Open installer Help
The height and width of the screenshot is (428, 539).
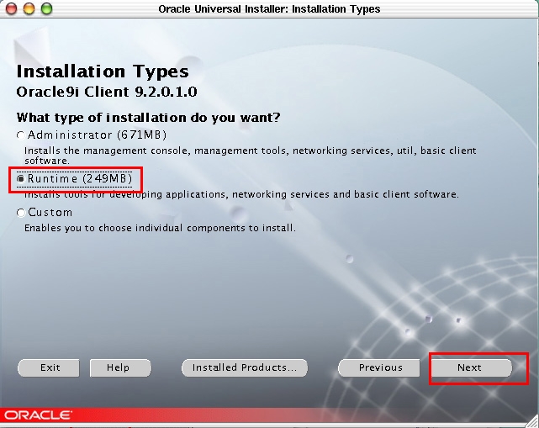120,367
